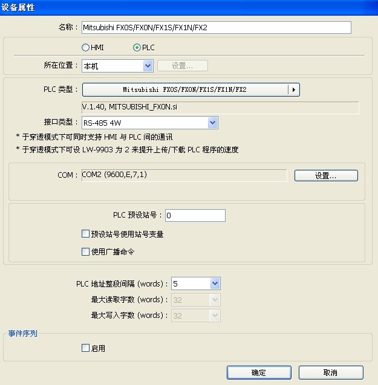Enable 预设站号使用站号变量 checkbox
The width and height of the screenshot is (378, 385).
coord(85,234)
